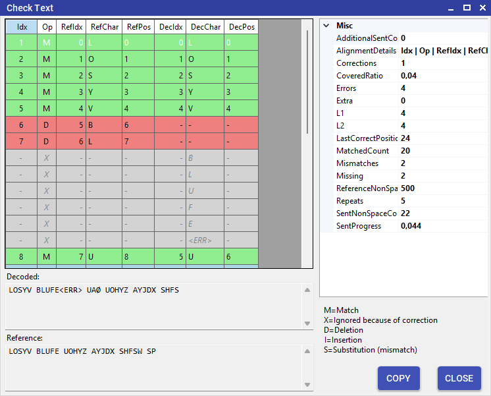The width and height of the screenshot is (491, 396).
Task: Click the DecChar column header
Action: [205, 27]
